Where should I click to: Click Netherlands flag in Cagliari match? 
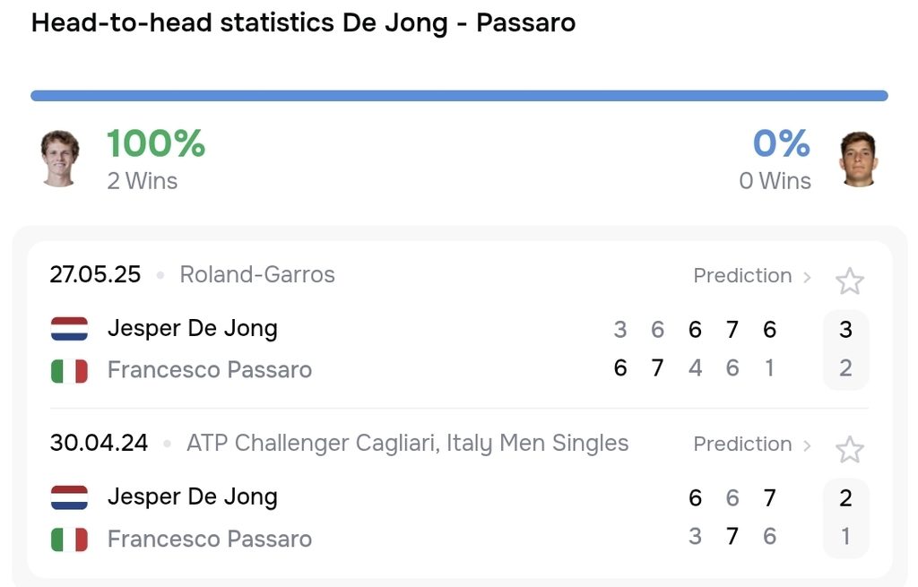tap(69, 497)
